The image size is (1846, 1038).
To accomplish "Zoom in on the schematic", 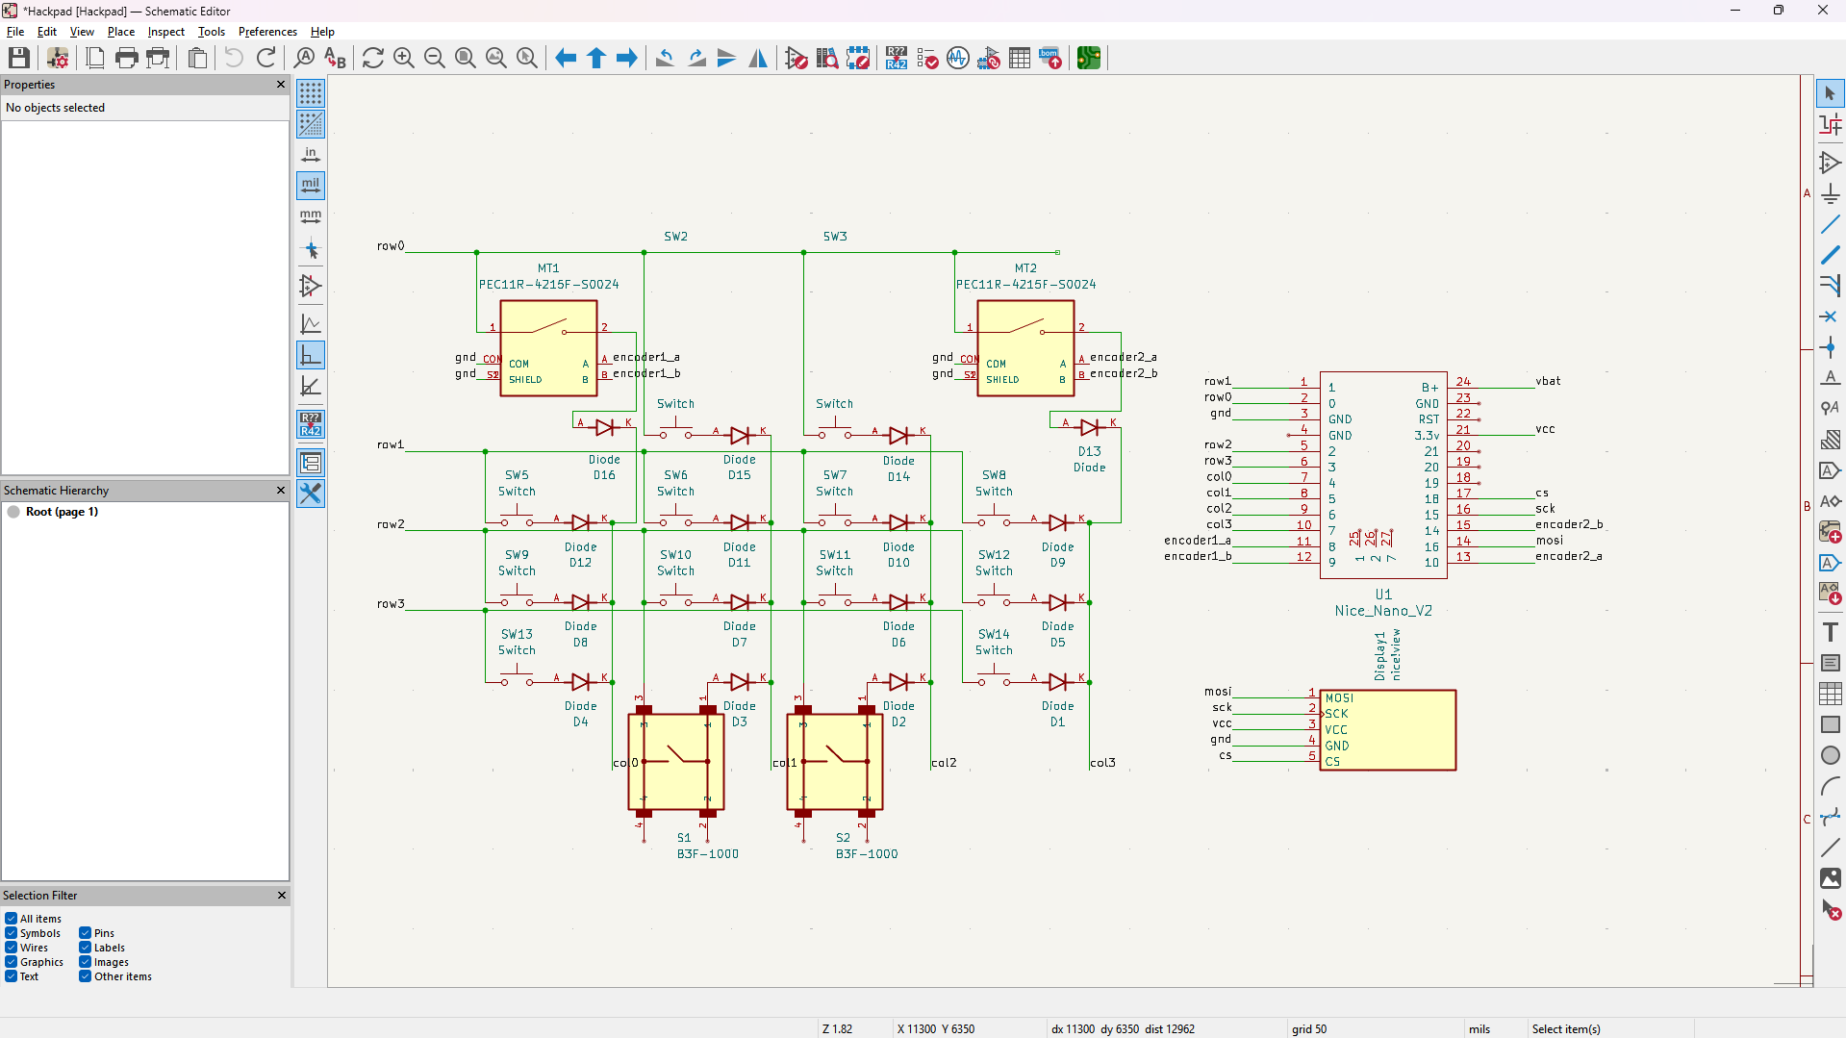I will pyautogui.click(x=404, y=58).
